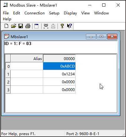Click the ID = 1: F = 03 text
Viewport: 126px width, 137px height.
point(18,43)
